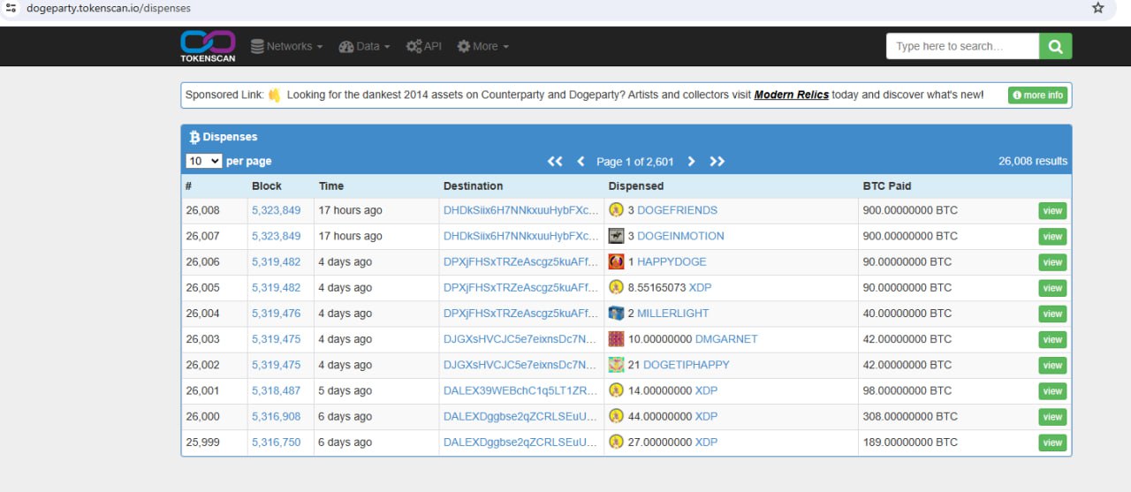Open the Networks dropdown menu
1131x492 pixels.
click(x=286, y=46)
